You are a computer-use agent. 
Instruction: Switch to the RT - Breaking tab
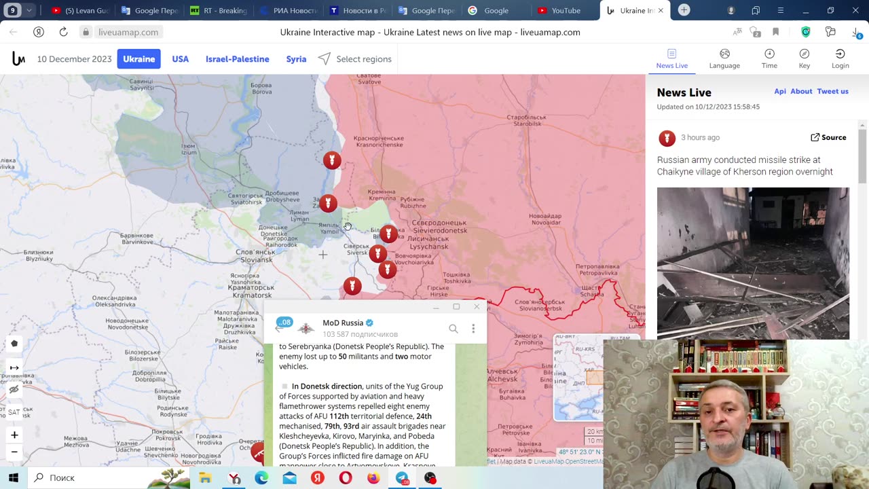pyautogui.click(x=218, y=10)
